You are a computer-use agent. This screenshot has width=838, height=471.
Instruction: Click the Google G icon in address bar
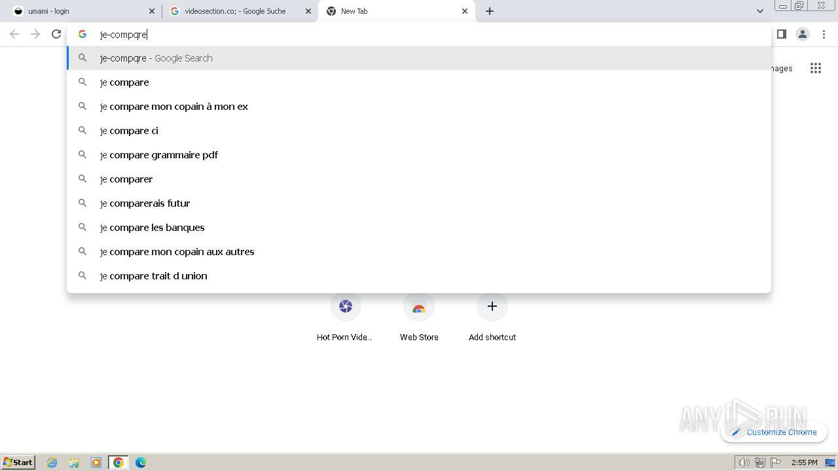tap(82, 34)
